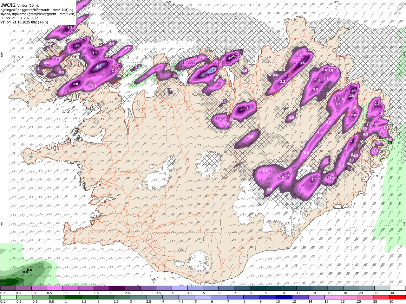Choose the lavender snow swatch between 4 and 4.5
The image size is (406, 304).
(180, 288)
